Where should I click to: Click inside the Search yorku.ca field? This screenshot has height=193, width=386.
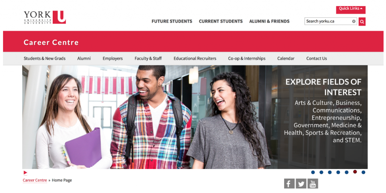coord(328,21)
